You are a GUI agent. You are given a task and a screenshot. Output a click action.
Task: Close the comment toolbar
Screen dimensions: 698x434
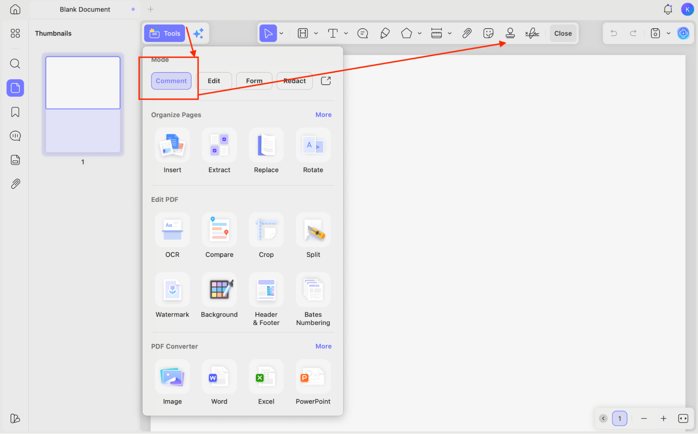click(563, 33)
